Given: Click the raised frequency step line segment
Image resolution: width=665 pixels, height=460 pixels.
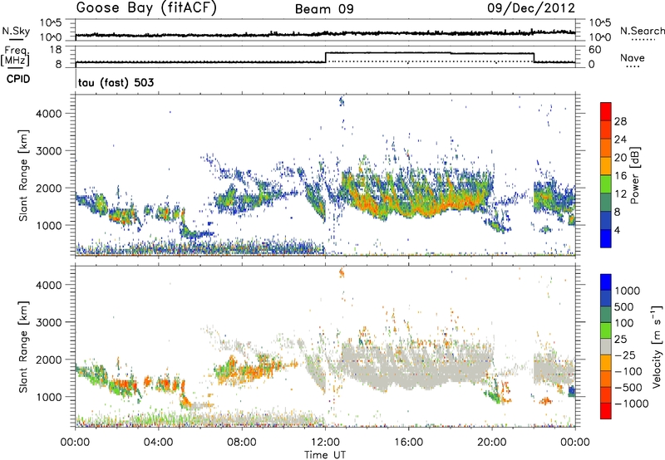Looking at the screenshot, I should click(430, 53).
